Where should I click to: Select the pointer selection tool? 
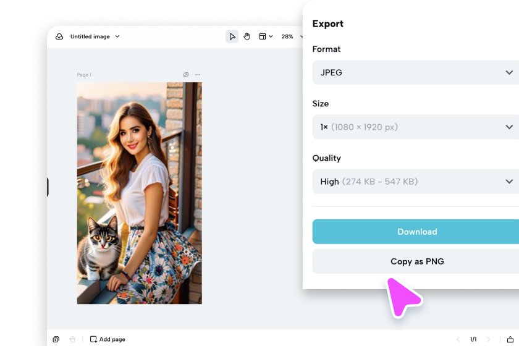coord(232,36)
